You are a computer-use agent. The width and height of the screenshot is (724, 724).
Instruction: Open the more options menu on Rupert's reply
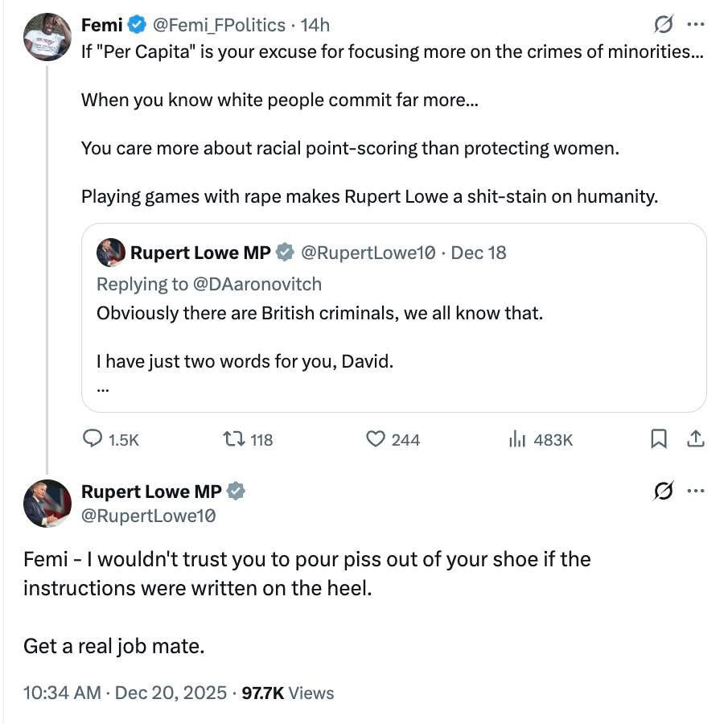click(696, 491)
